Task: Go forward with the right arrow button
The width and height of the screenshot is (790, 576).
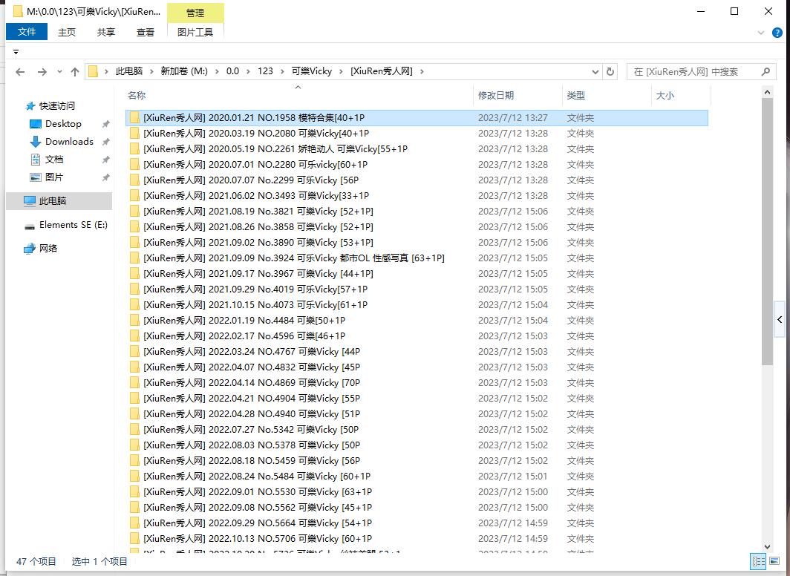Action: click(42, 72)
